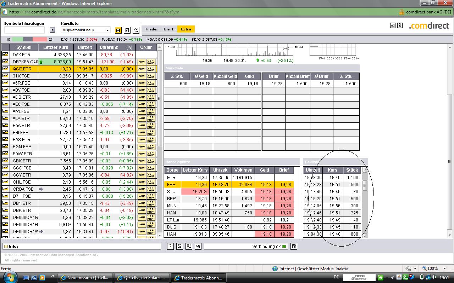Click the comdirect bank AG security certificate lock

(x=402, y=12)
